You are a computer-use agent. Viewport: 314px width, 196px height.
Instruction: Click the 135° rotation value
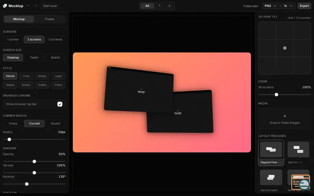62,177
